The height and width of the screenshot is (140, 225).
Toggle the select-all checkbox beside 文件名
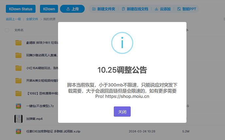pos(7,30)
